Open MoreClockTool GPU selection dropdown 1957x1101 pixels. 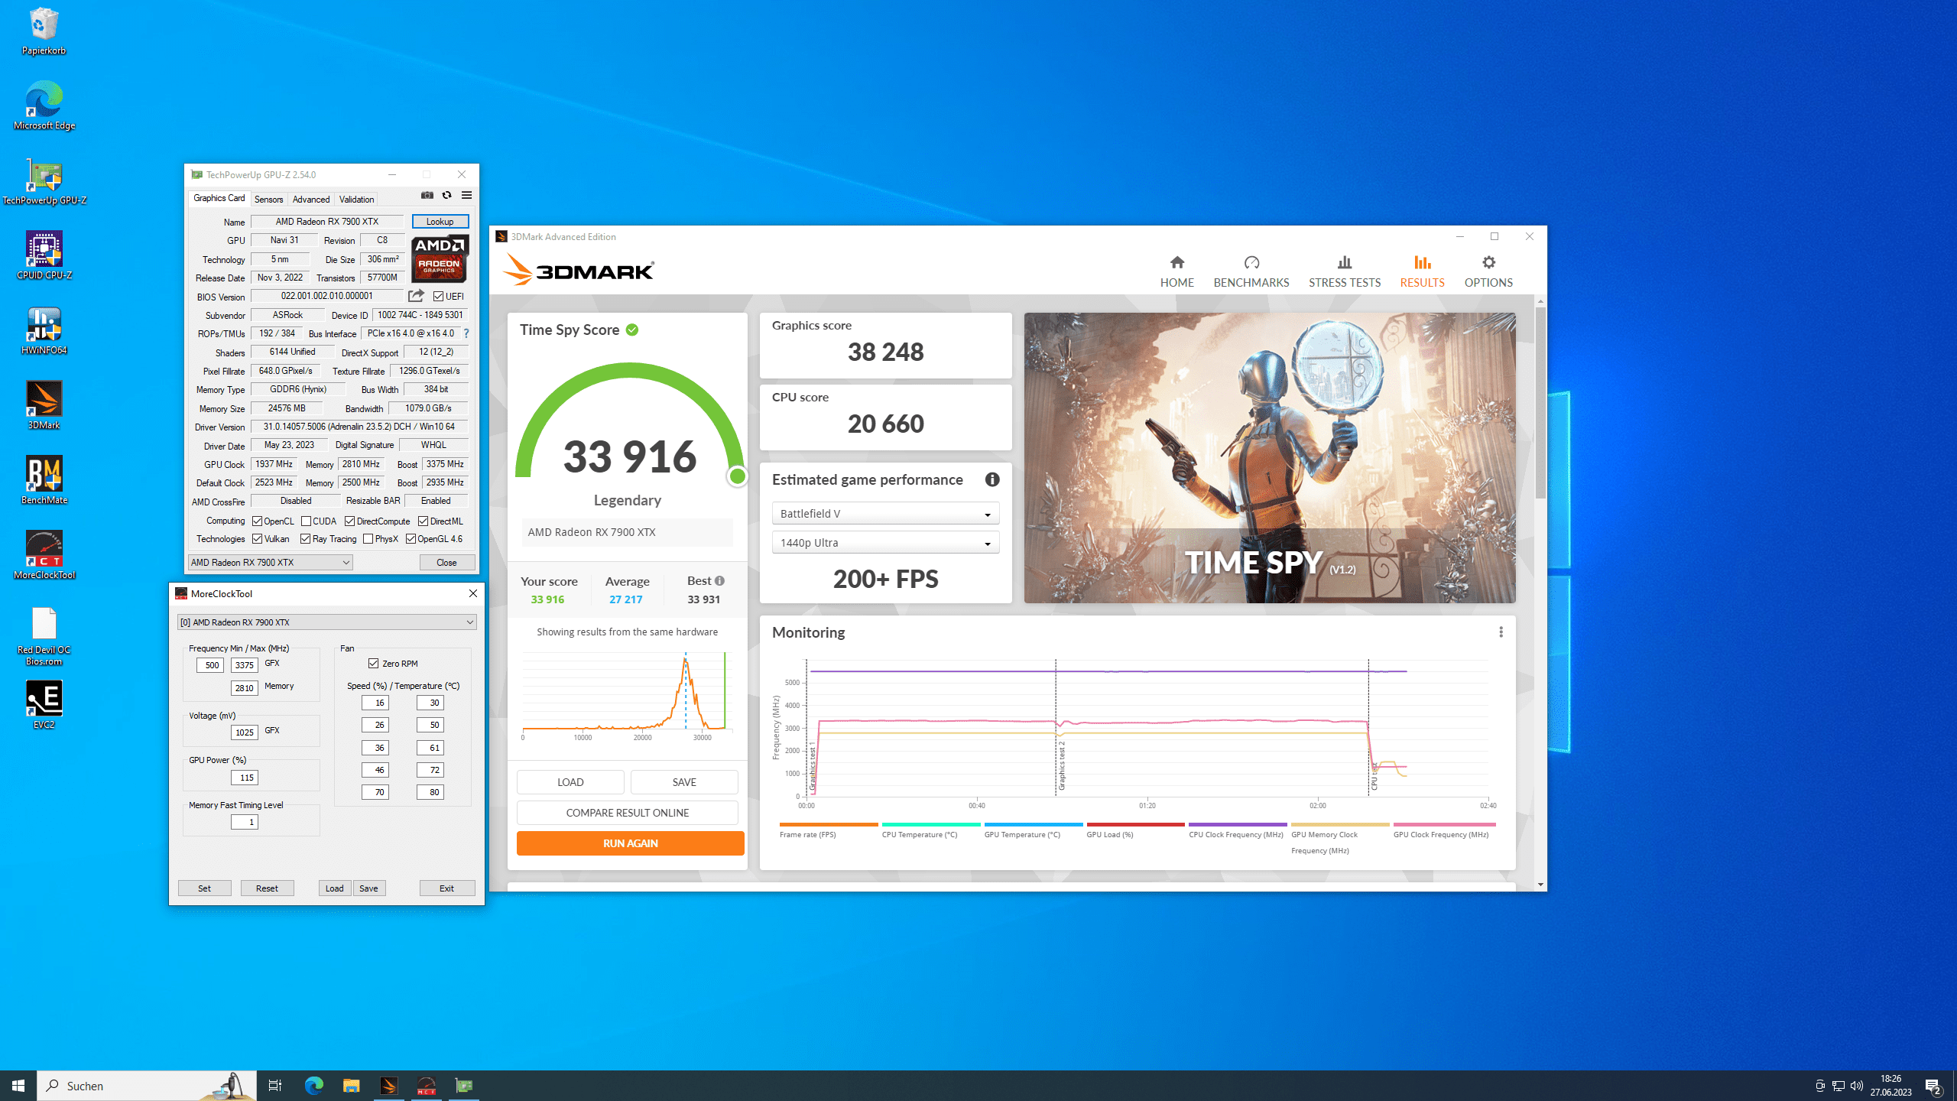[x=326, y=622]
